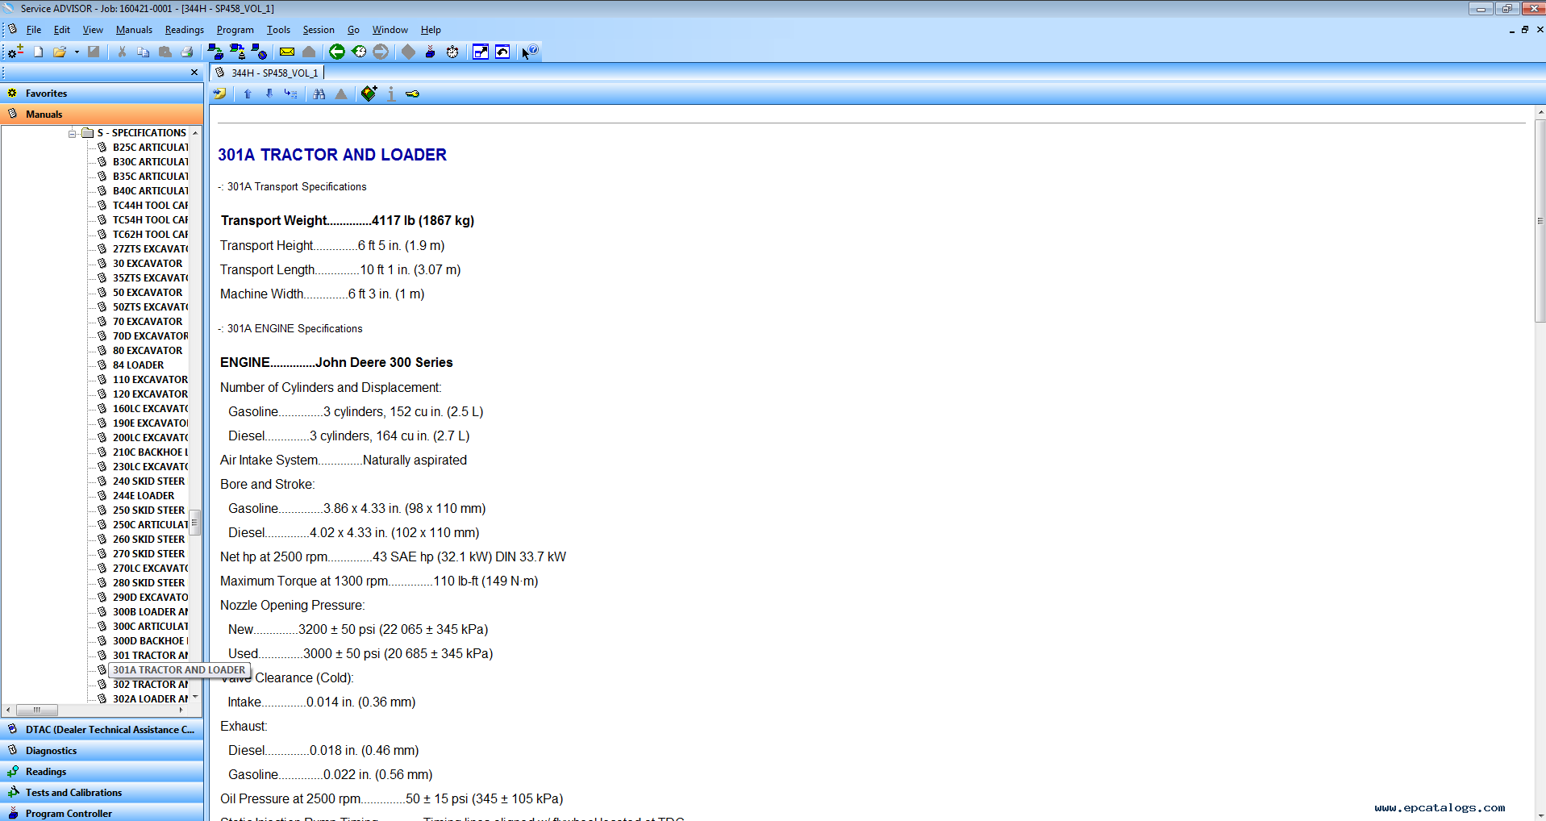1546x821 pixels.
Task: Expand the Favorites panel
Action: (x=46, y=94)
